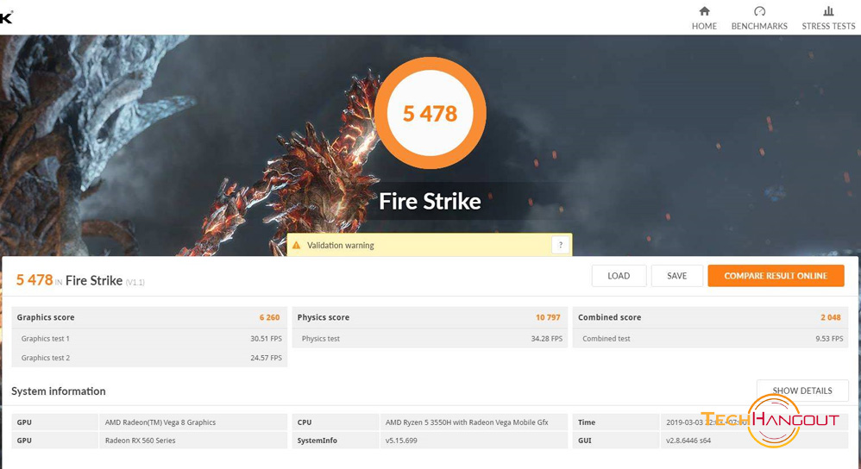Click the Combined score header label
This screenshot has width=861, height=469.
click(609, 317)
